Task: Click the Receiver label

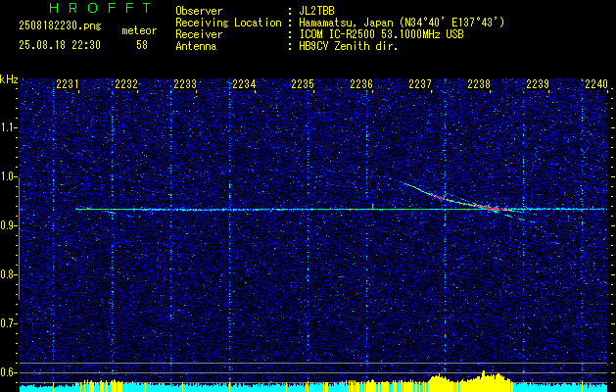Action: click(x=199, y=34)
